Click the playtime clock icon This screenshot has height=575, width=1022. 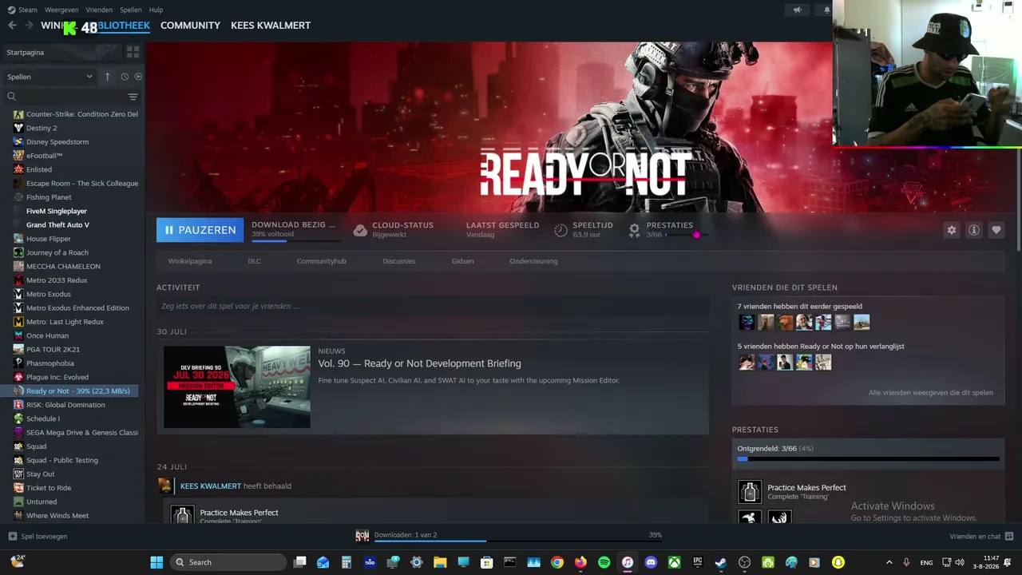[x=561, y=230]
